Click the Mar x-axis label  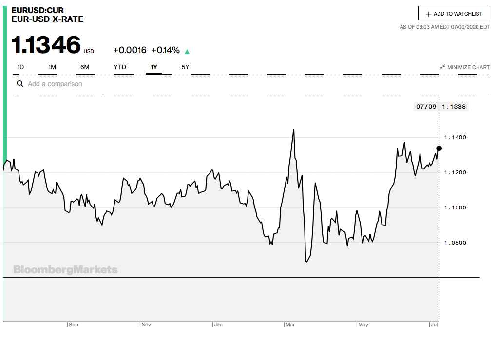[290, 325]
